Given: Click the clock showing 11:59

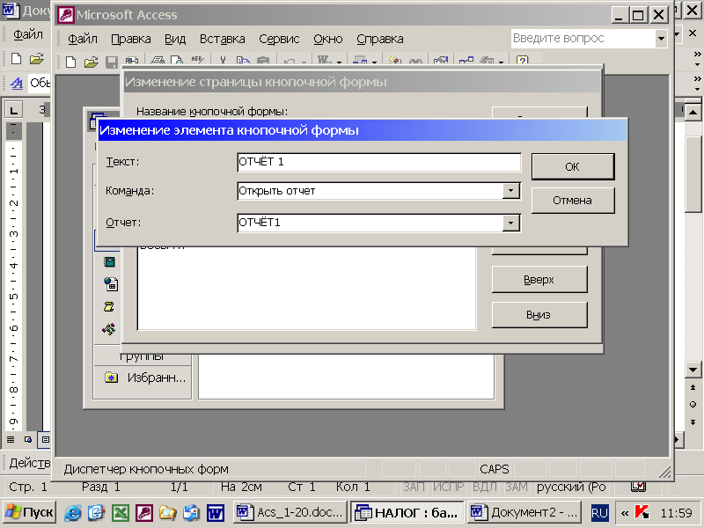Looking at the screenshot, I should tap(676, 513).
